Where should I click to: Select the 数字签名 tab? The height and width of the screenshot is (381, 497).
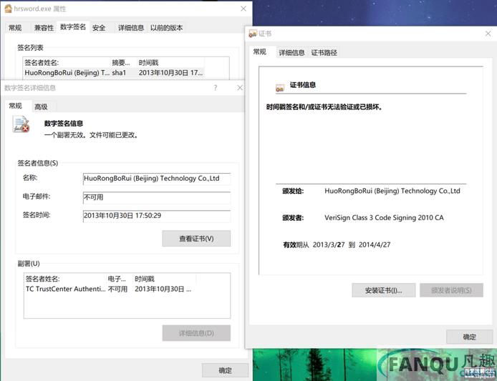tap(73, 27)
